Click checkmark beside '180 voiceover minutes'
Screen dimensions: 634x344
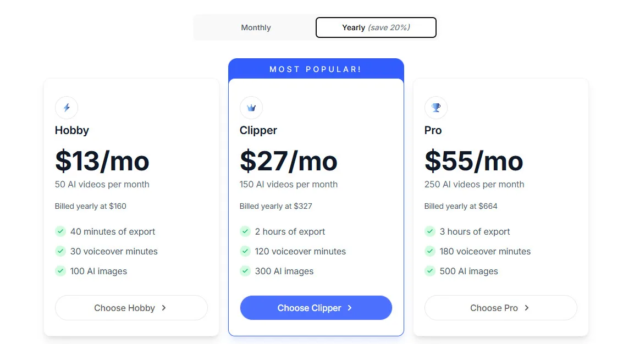[430, 251]
